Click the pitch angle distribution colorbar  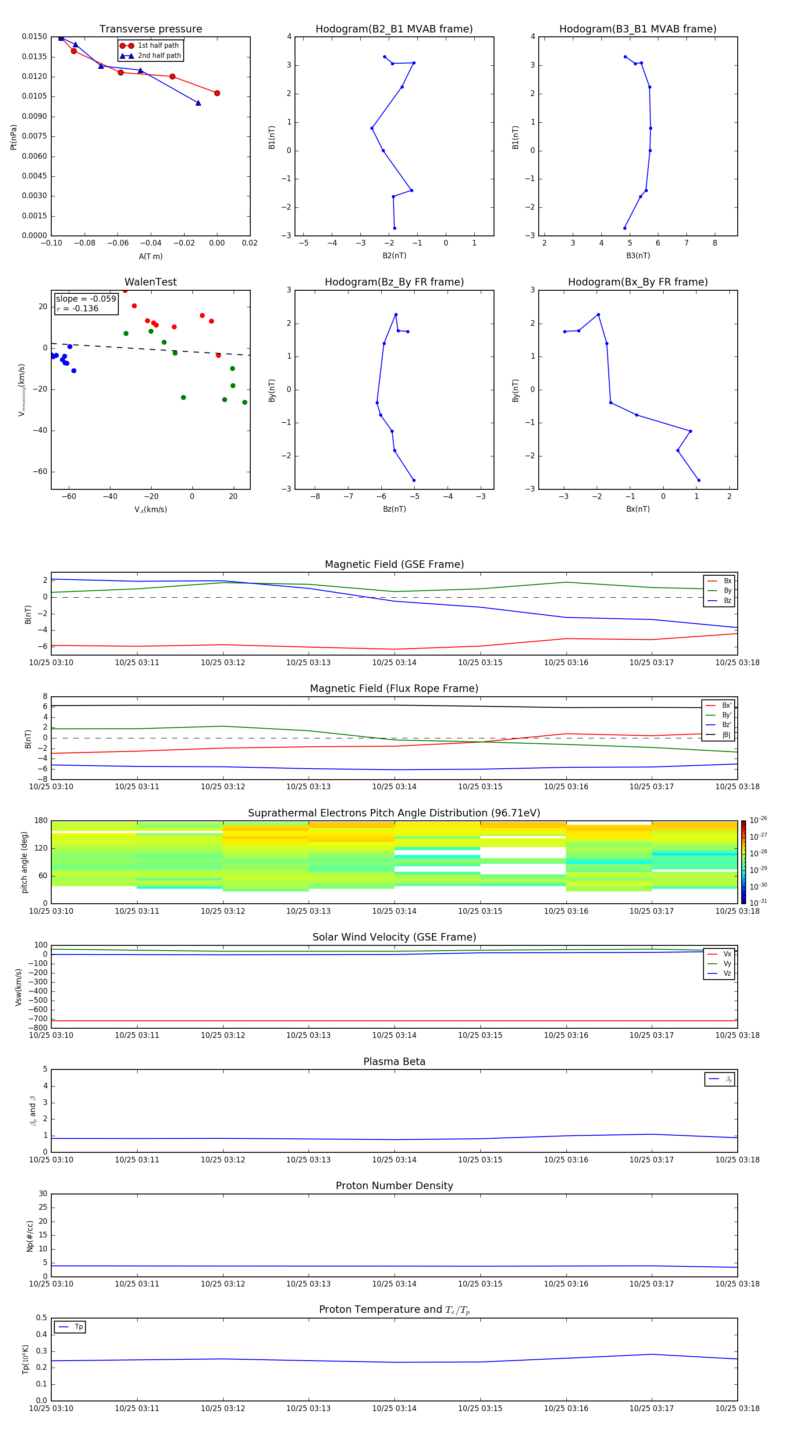point(743,862)
